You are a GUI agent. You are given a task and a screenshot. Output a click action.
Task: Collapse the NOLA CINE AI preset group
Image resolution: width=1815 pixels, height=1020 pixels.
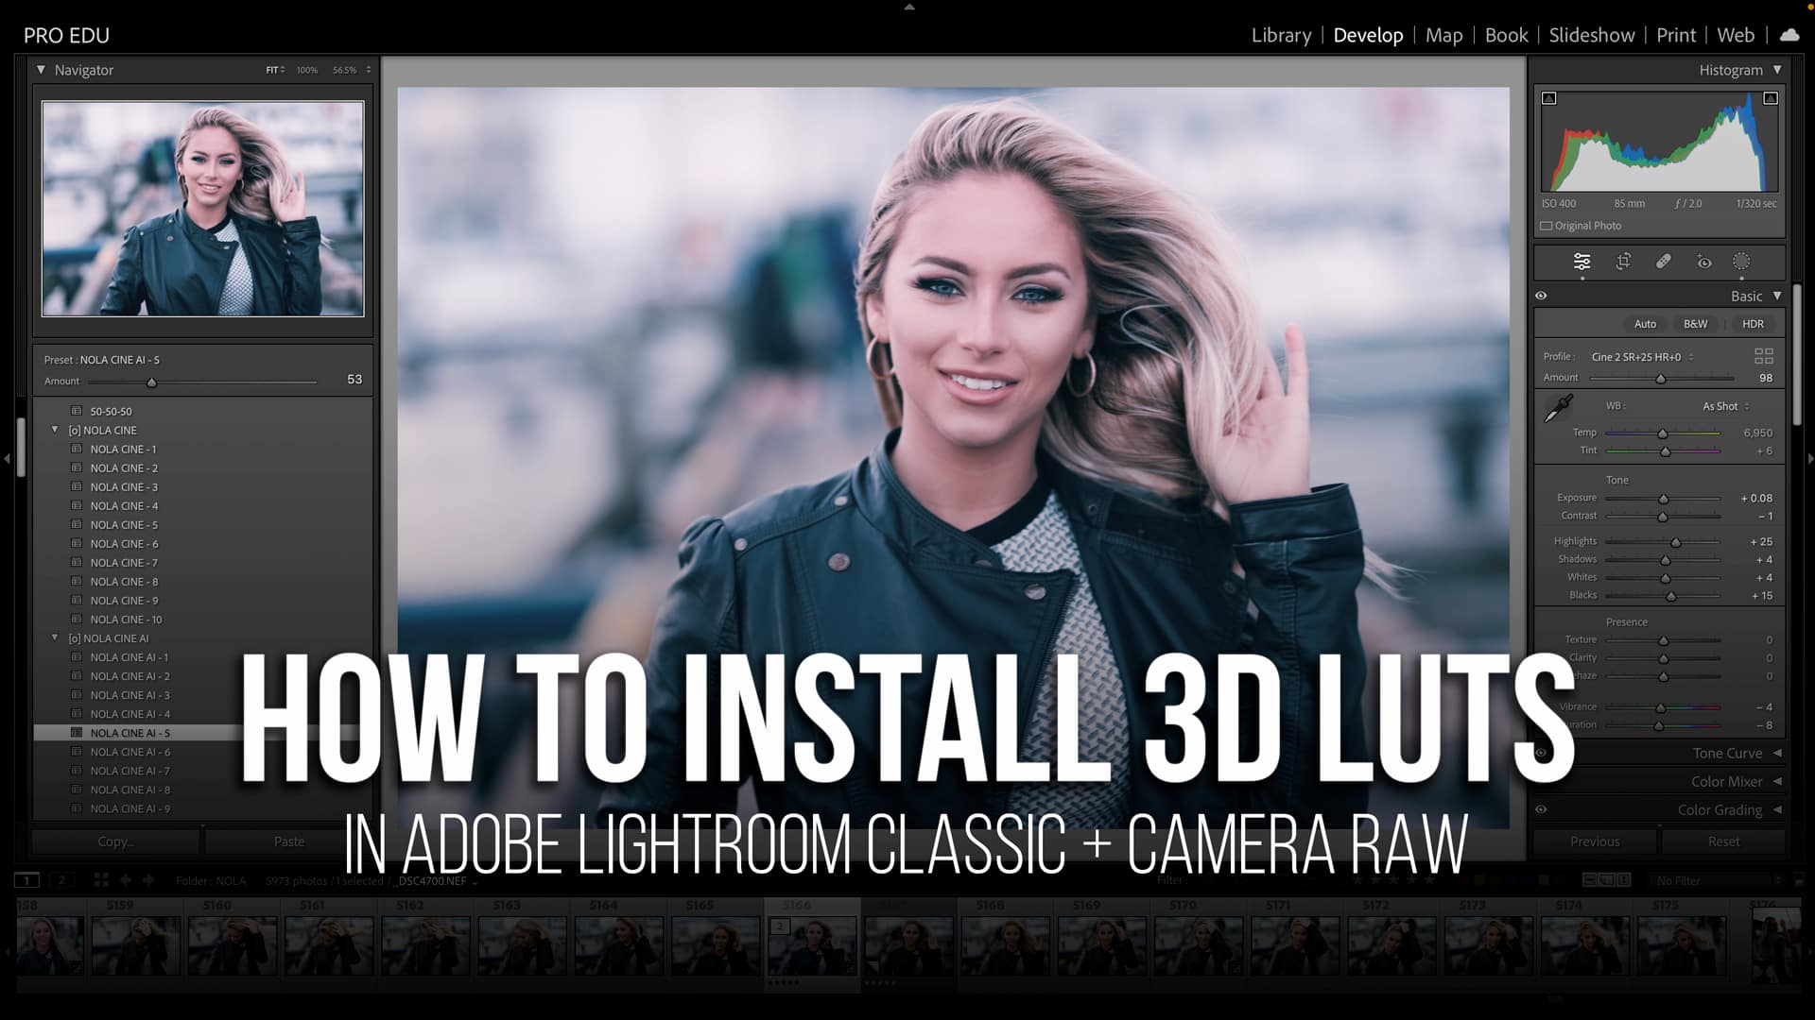point(54,637)
